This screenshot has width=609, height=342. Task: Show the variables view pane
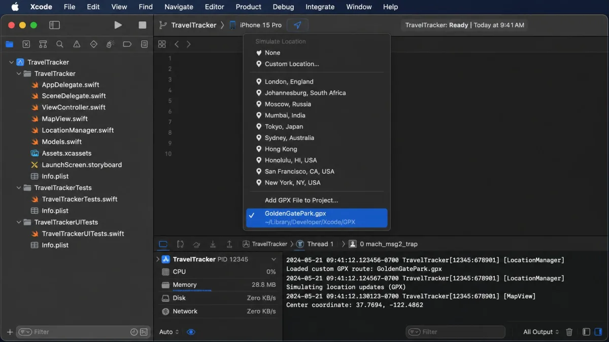coord(586,332)
